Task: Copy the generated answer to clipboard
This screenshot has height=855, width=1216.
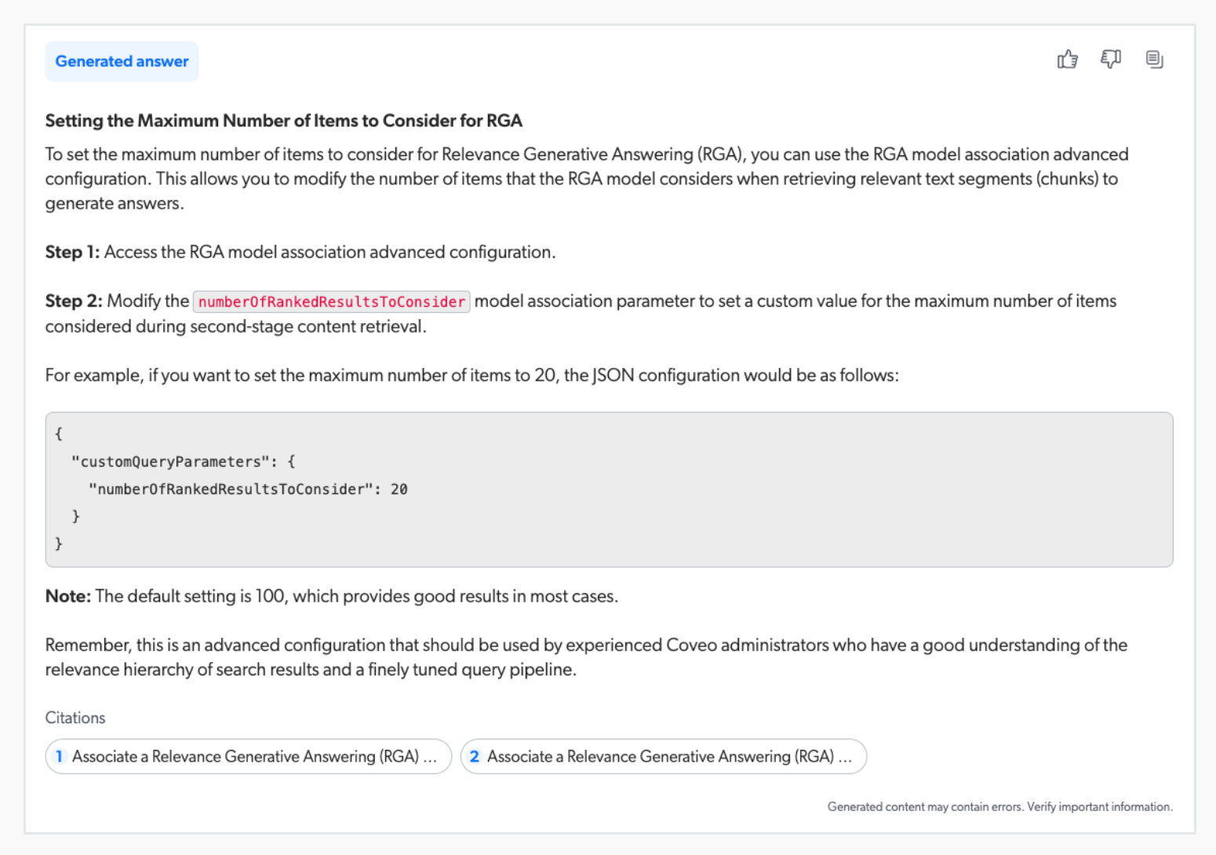Action: pos(1154,60)
